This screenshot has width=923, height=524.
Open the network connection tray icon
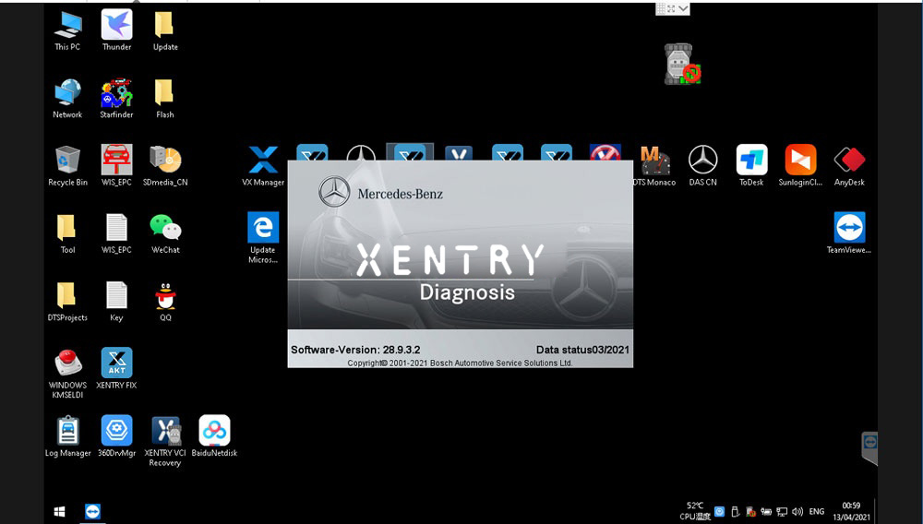click(x=782, y=512)
